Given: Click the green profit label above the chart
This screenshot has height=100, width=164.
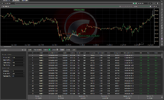Looking at the screenshot, I should point(79,10).
